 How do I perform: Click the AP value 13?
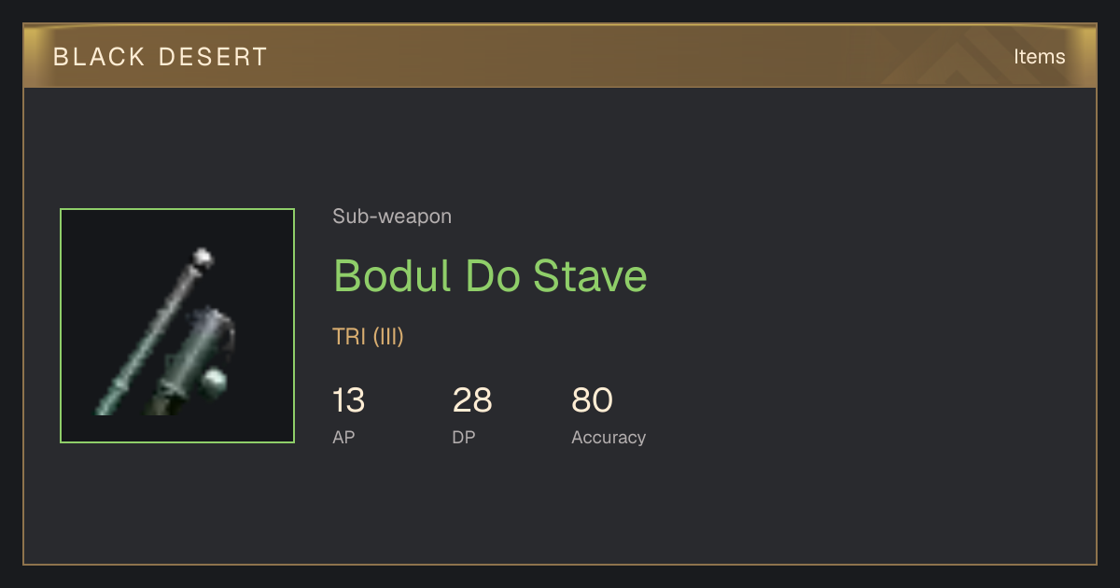point(348,400)
